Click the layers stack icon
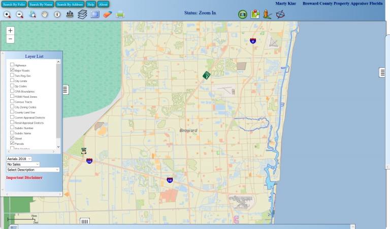The height and width of the screenshot is (229, 390). [82, 14]
